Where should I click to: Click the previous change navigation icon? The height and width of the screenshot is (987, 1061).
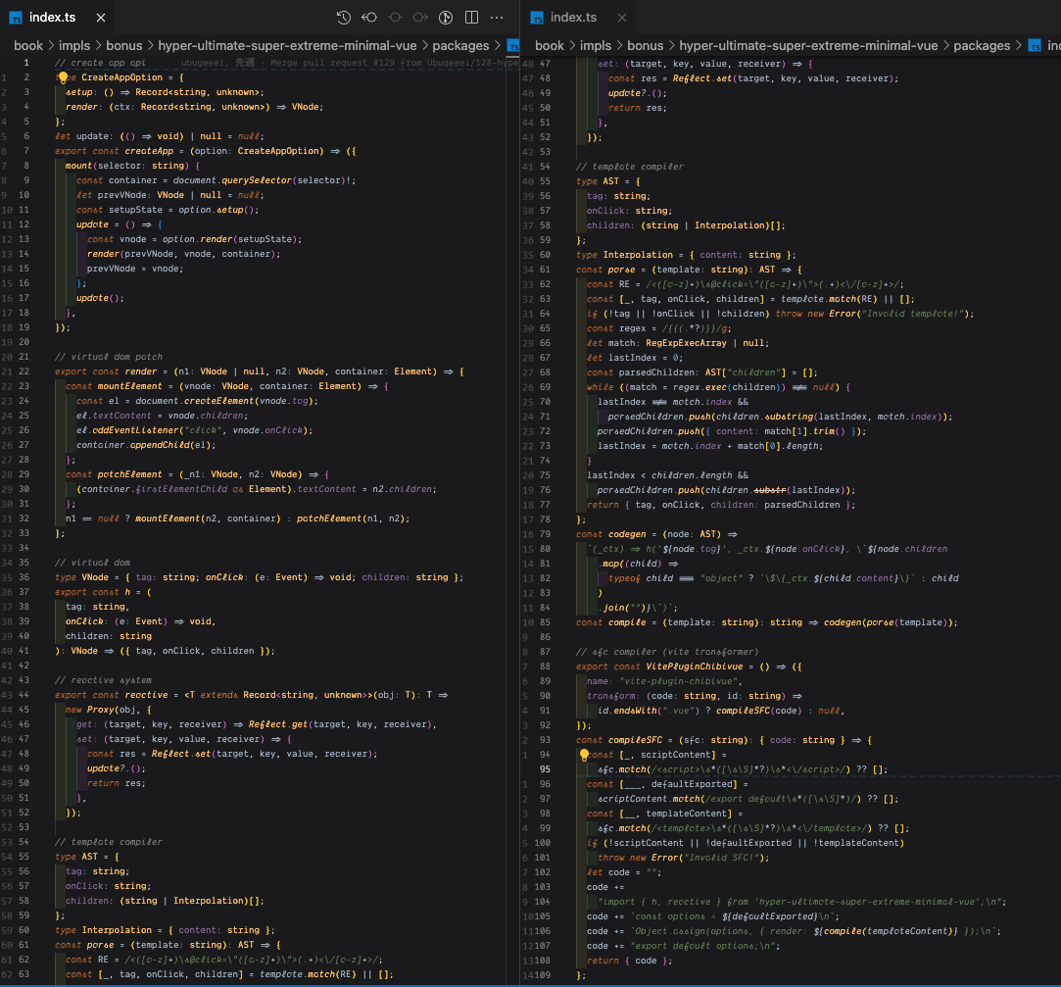[x=369, y=17]
